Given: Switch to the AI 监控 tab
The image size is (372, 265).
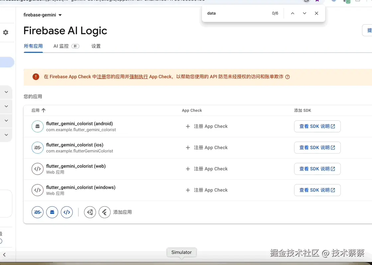Looking at the screenshot, I should (x=66, y=46).
